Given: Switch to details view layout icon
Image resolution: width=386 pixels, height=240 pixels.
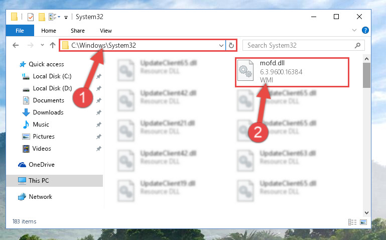Looking at the screenshot, I should tap(352, 222).
